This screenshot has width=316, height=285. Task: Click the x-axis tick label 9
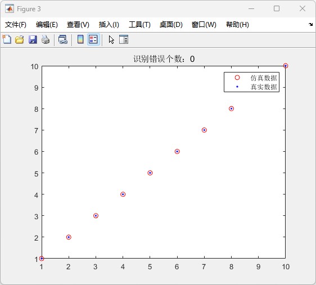point(258,267)
